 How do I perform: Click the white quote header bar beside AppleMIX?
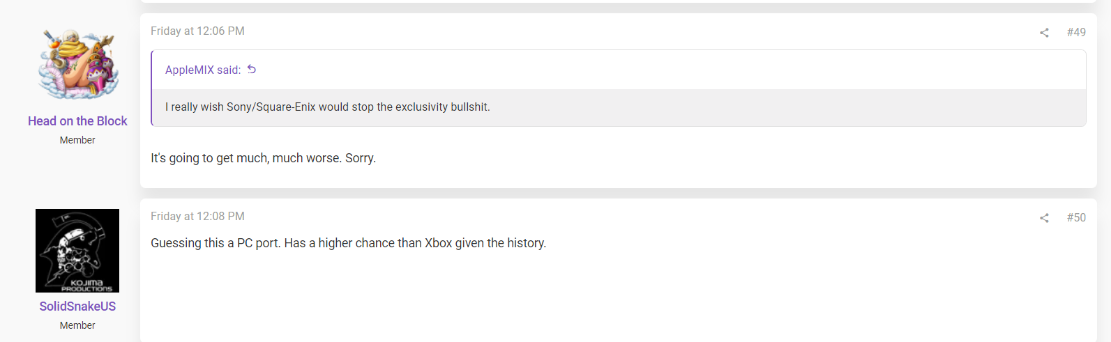628,70
